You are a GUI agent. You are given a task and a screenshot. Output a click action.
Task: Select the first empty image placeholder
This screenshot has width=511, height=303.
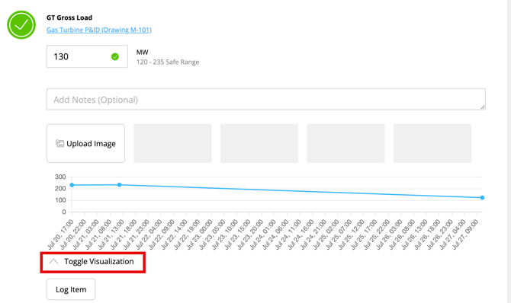172,143
